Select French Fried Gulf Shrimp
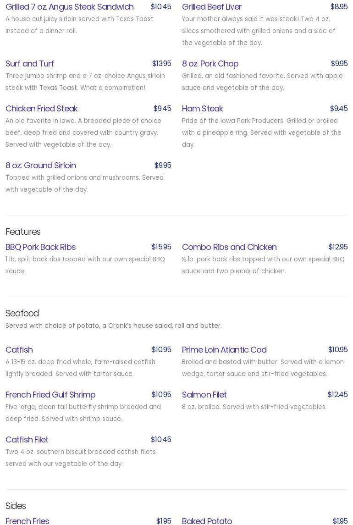Image resolution: width=353 pixels, height=525 pixels. pos(50,395)
